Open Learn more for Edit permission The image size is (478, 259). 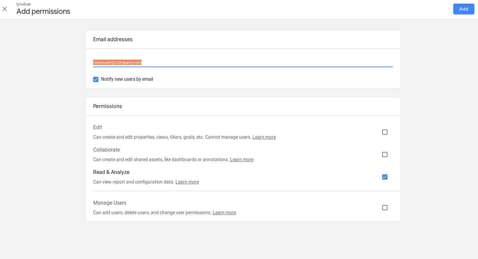(264, 137)
